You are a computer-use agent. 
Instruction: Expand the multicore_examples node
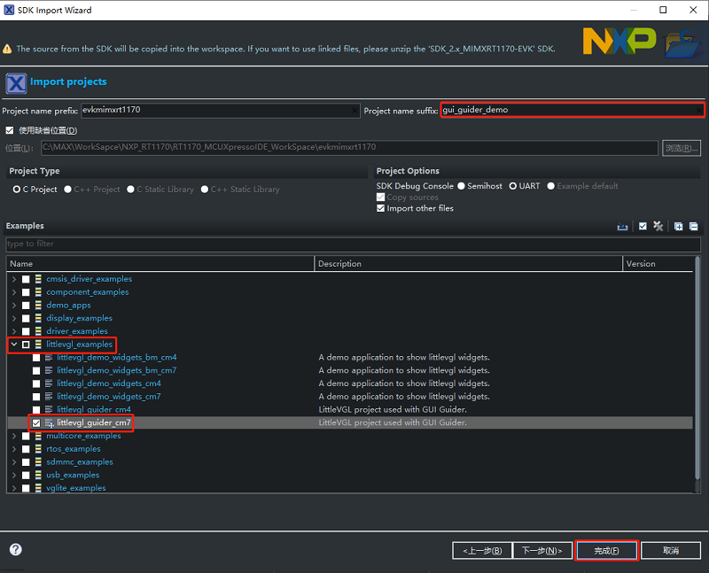pos(14,436)
